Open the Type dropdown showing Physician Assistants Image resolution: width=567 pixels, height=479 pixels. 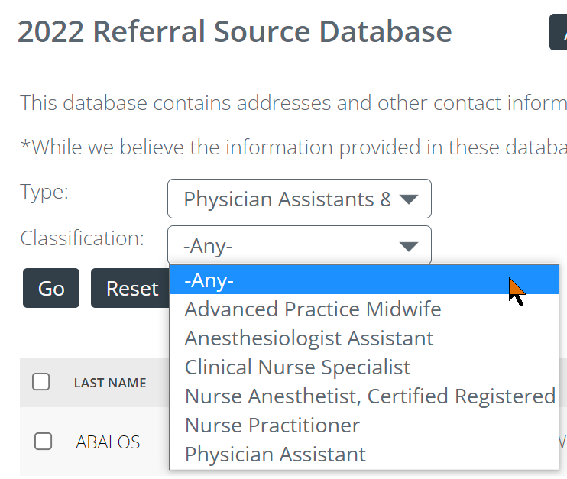click(x=299, y=199)
